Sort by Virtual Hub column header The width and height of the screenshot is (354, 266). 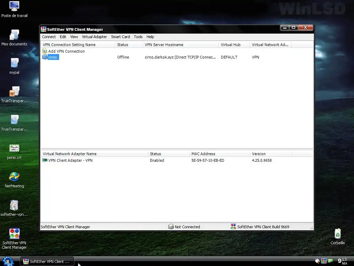pos(234,45)
